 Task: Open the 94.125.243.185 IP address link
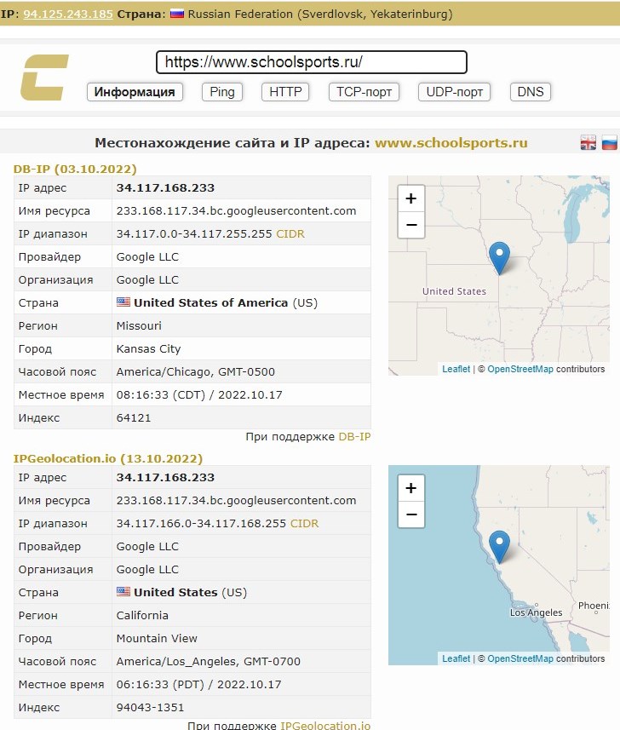pos(68,14)
